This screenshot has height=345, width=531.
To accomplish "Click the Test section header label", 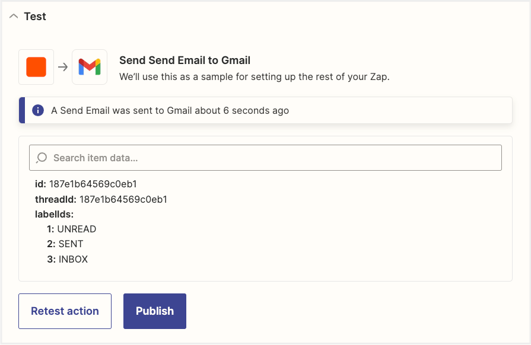I will pyautogui.click(x=35, y=16).
